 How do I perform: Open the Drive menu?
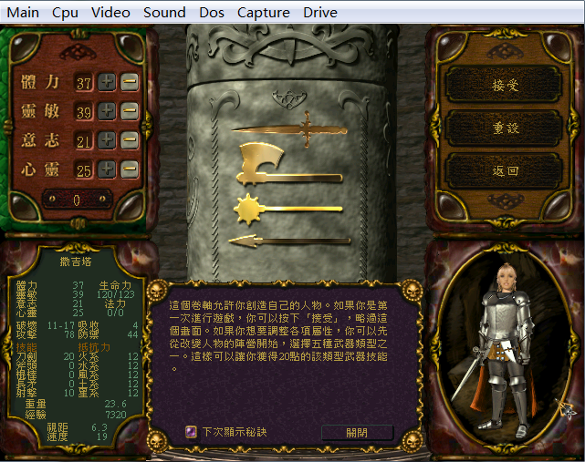pyautogui.click(x=320, y=13)
